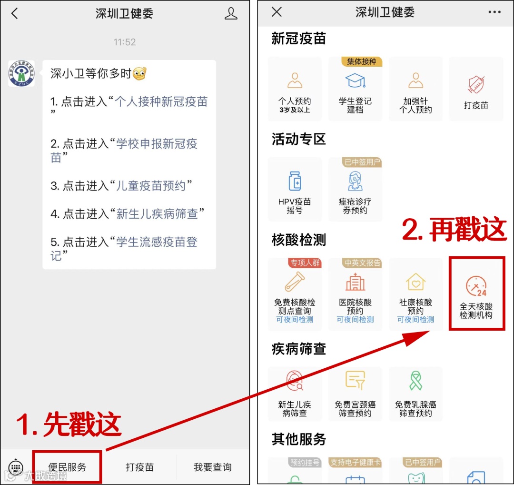Tap the 其他服务 section heading

click(298, 439)
